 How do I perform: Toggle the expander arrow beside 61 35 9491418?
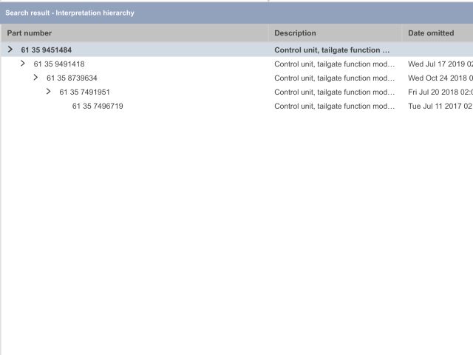[x=23, y=64]
